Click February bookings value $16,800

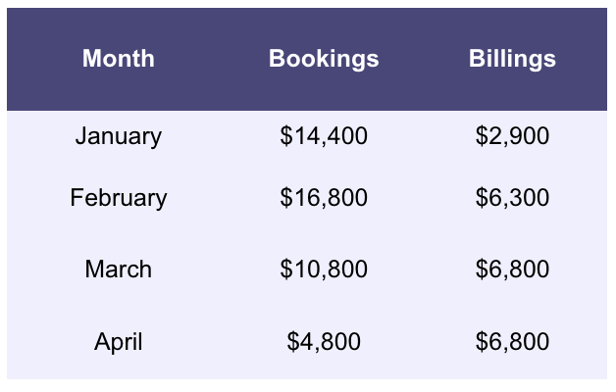point(324,198)
